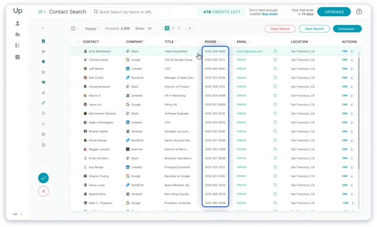This screenshot has height=227, width=377.
Task: Toggle the select-all checkbox beside CONTACT header
Action: tap(77, 42)
